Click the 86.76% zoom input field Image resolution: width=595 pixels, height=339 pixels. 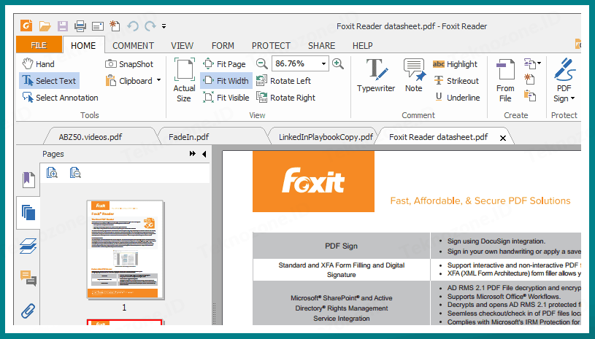click(296, 63)
